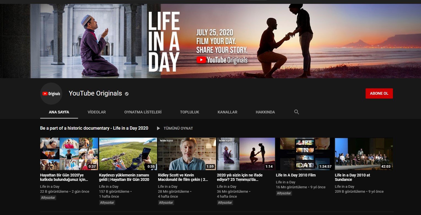This screenshot has height=215, width=421.
Task: Click title 'Kaydınızı yüklemenin zamanı geldi'
Action: click(x=124, y=177)
